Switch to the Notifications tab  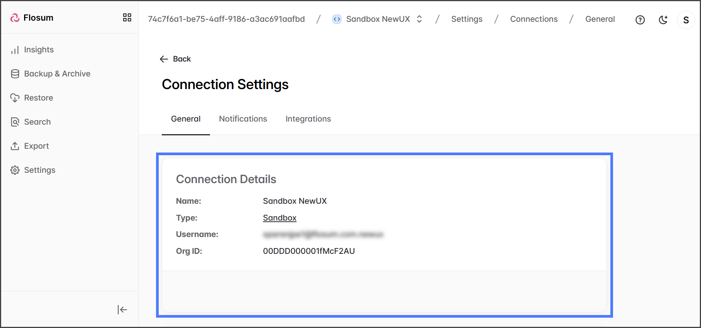(x=243, y=119)
